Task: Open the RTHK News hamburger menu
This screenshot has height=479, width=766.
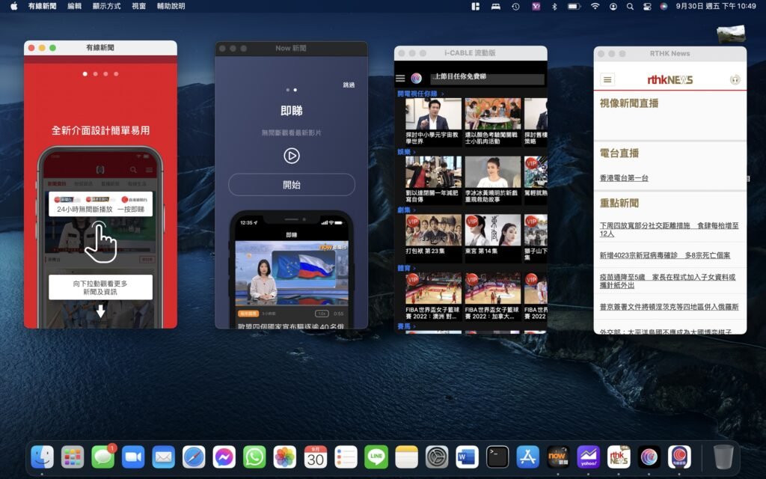Action: [607, 79]
